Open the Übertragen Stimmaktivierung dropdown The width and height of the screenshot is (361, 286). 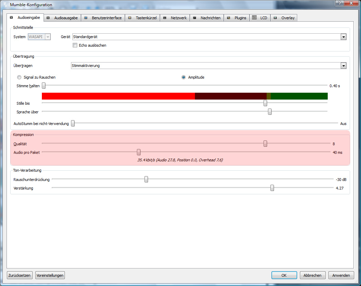pos(209,66)
